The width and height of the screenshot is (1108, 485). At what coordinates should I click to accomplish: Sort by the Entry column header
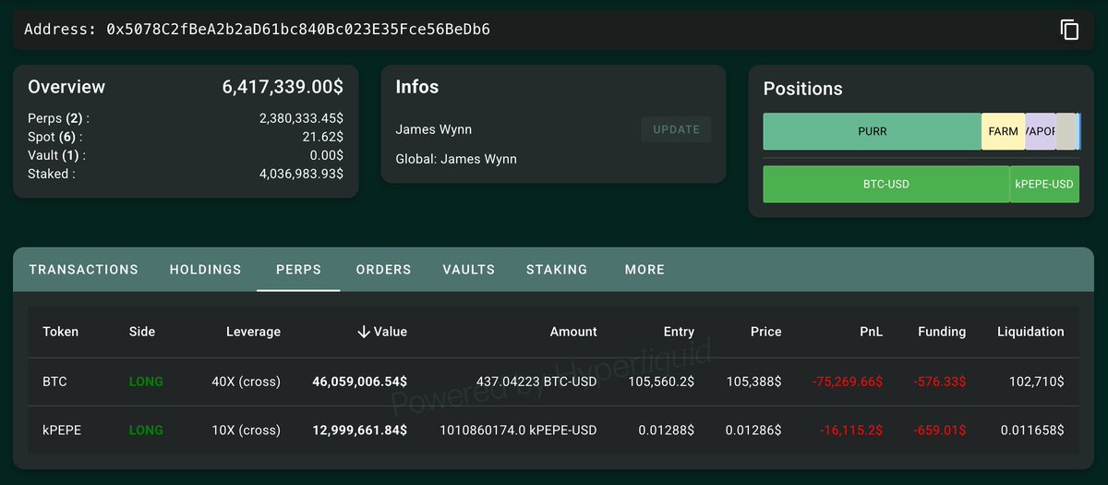(679, 332)
